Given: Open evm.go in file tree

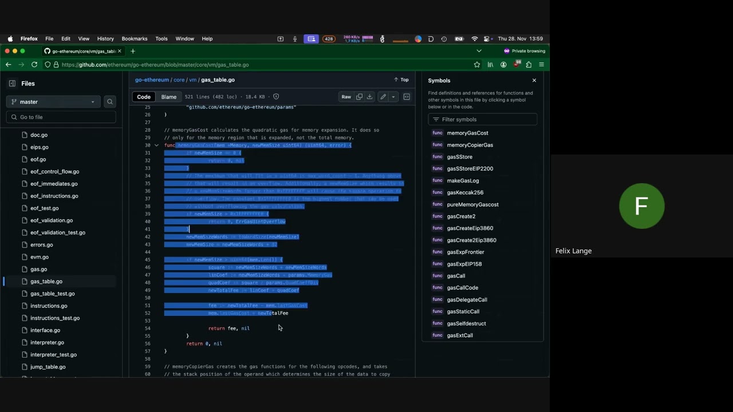Looking at the screenshot, I should [x=40, y=257].
